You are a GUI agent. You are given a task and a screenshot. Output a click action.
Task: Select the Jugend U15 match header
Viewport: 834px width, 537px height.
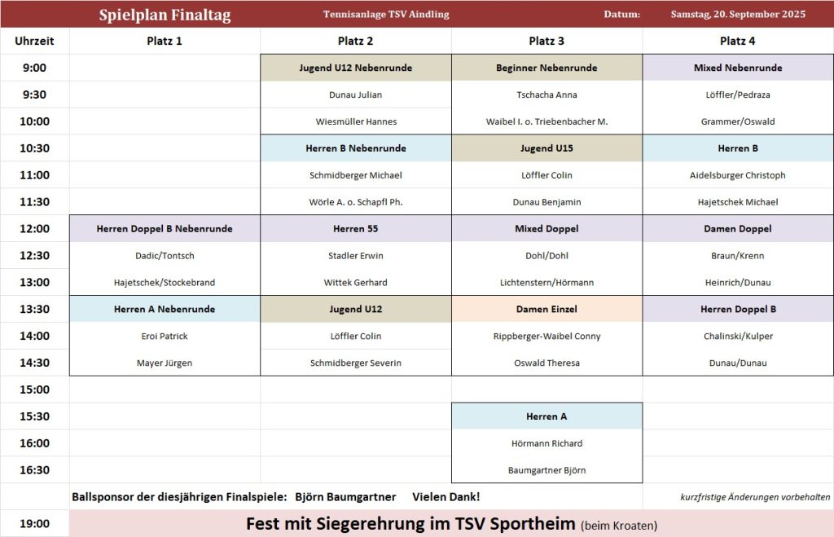point(546,148)
